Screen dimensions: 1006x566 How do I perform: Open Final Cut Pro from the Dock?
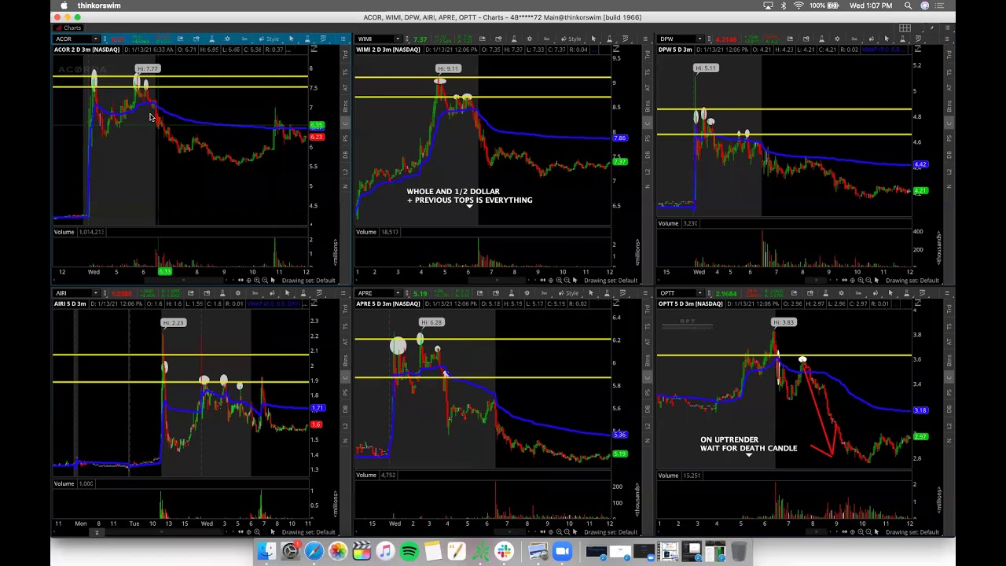[x=362, y=551]
